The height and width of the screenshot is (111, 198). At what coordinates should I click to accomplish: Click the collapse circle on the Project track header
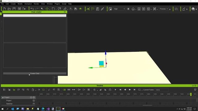point(31,97)
